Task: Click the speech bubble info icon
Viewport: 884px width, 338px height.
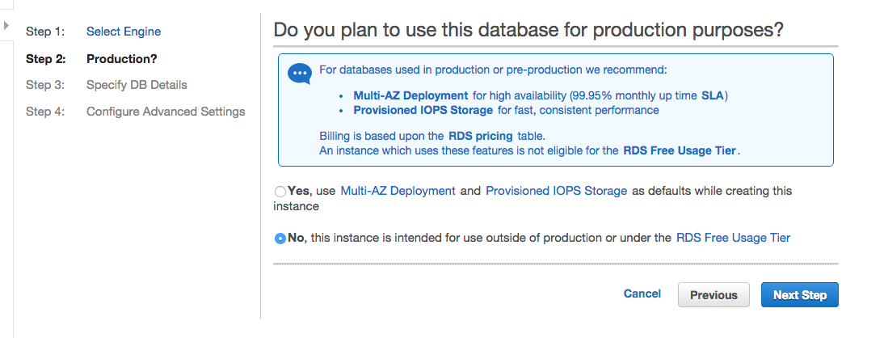Action: click(x=299, y=74)
